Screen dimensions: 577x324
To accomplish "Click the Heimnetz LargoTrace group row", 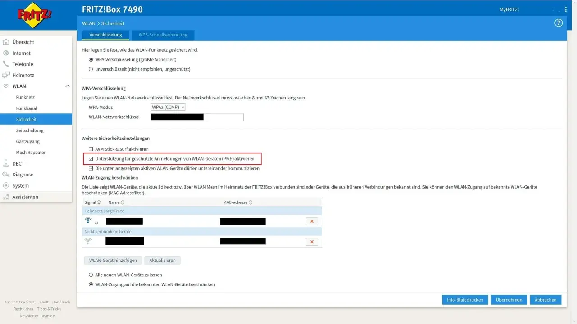I will [202, 211].
